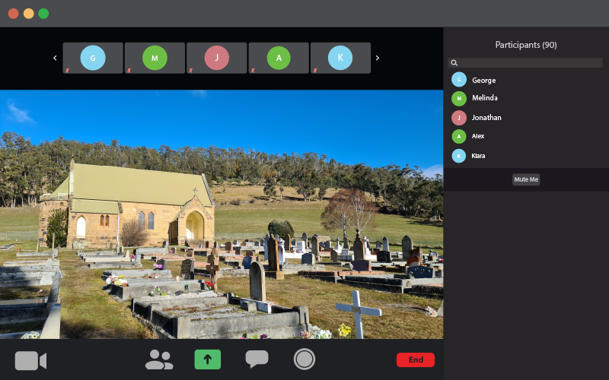Select George in the participants list
This screenshot has width=609, height=380.
[483, 80]
